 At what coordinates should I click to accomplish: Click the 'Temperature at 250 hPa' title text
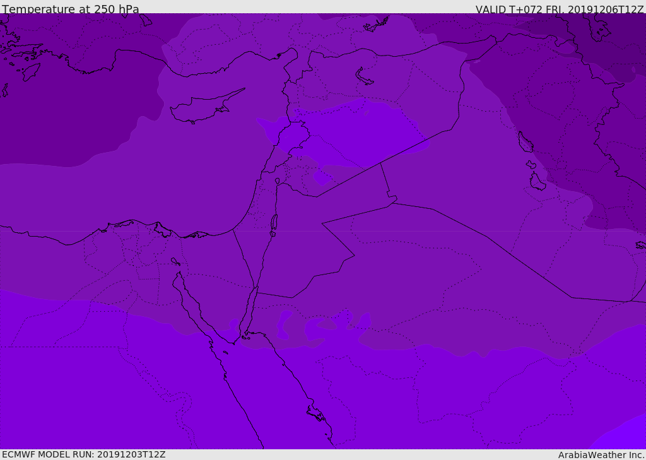(x=71, y=9)
